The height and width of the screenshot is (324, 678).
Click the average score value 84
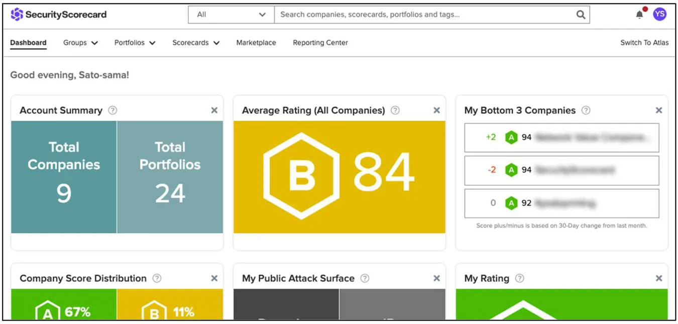(384, 173)
